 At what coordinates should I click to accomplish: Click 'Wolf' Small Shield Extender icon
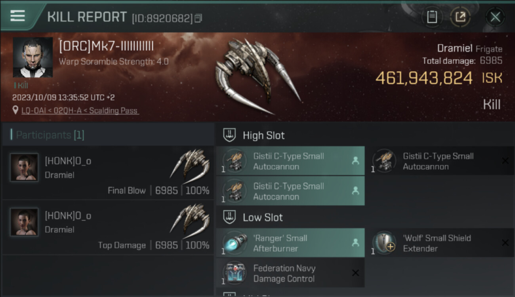coord(384,243)
